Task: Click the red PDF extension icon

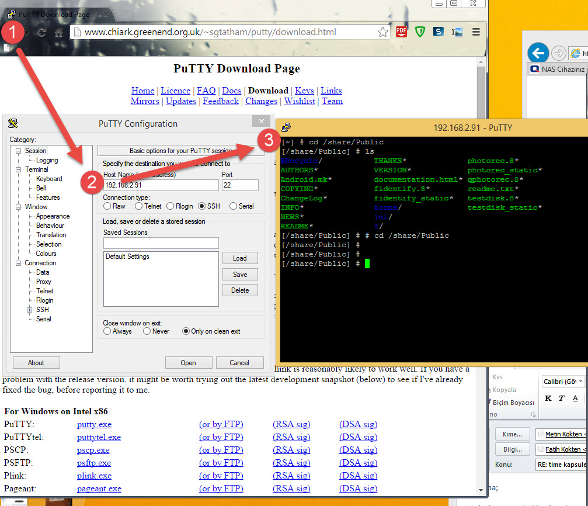Action: pos(401,32)
